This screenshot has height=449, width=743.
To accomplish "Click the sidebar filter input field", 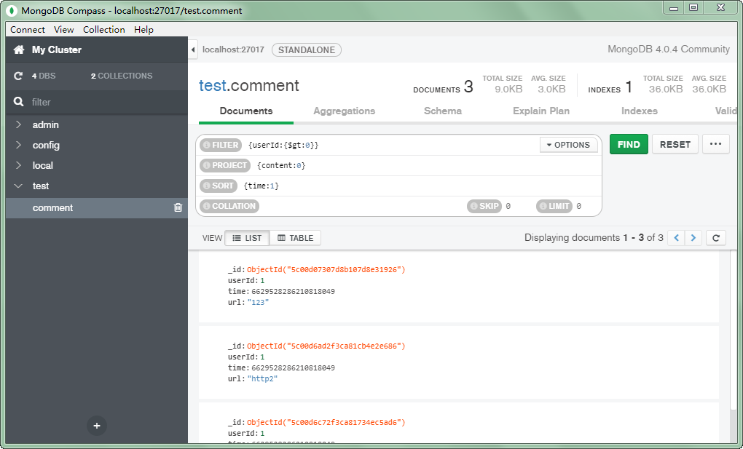I will tap(102, 103).
